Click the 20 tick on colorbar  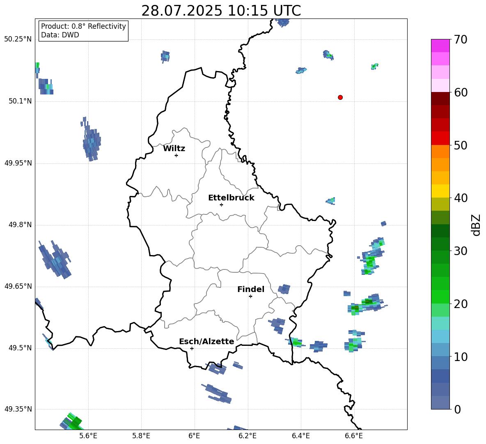[460, 304]
